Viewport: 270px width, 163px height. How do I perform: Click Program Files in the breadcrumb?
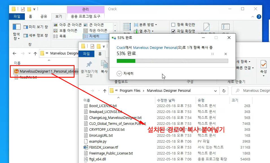click(x=130, y=91)
